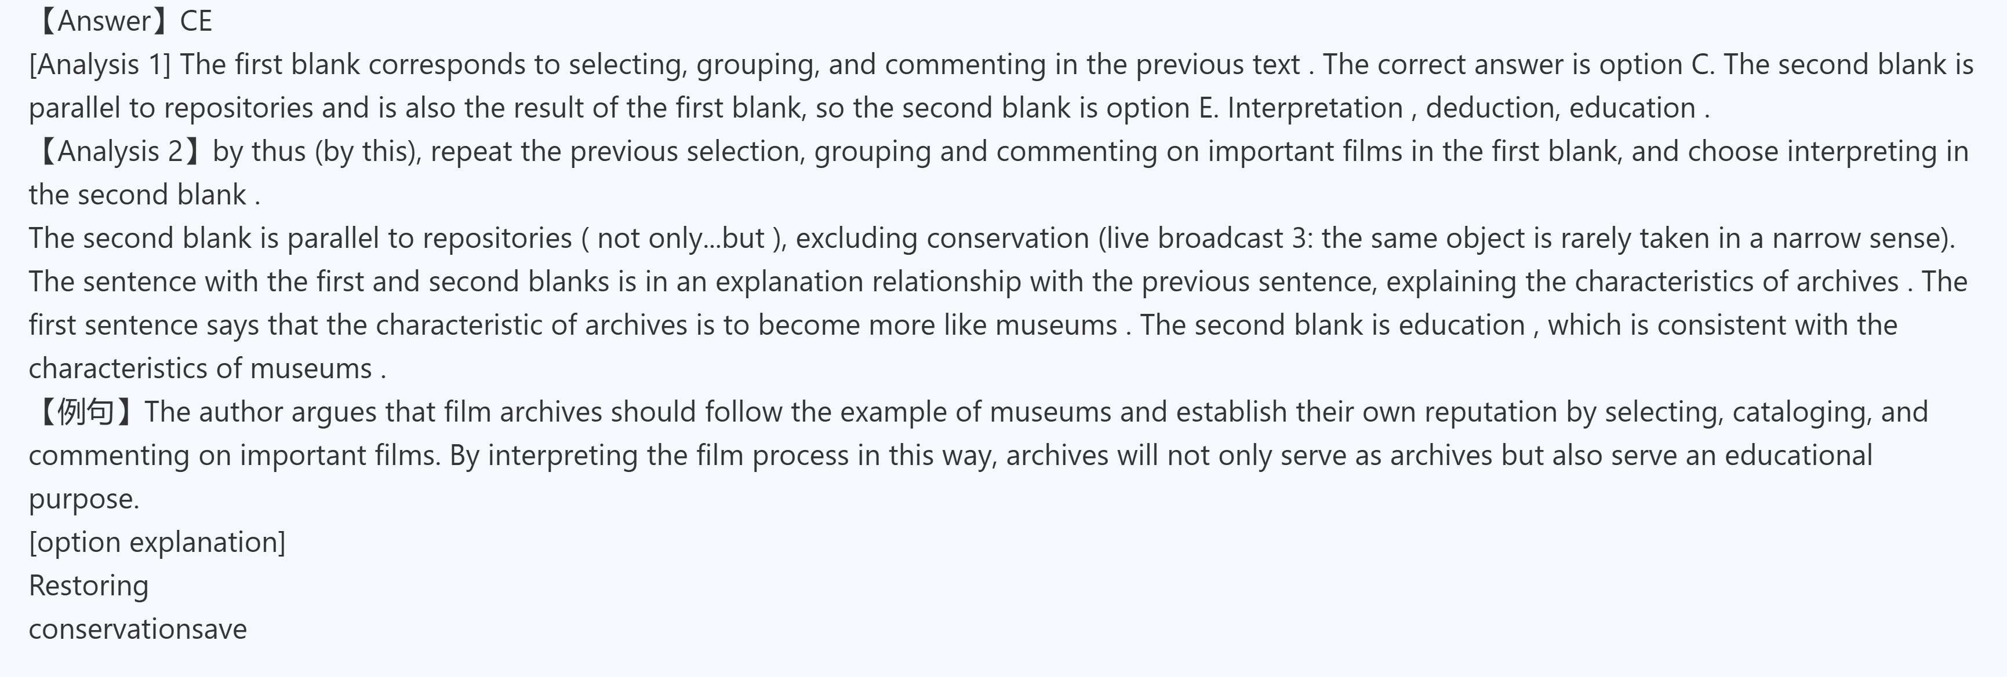Click the word "Interpretation" after option E
2007x677 pixels.
(x=1315, y=108)
